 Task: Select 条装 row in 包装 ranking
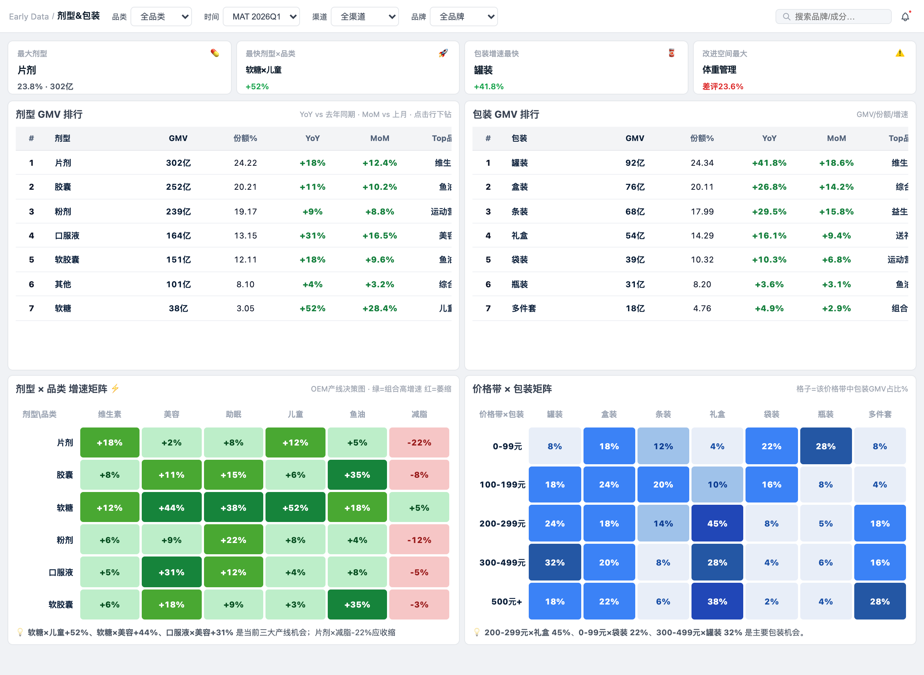[x=690, y=211]
